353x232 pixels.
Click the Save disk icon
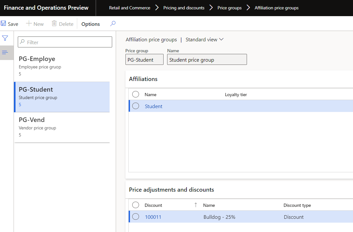pyautogui.click(x=4, y=24)
